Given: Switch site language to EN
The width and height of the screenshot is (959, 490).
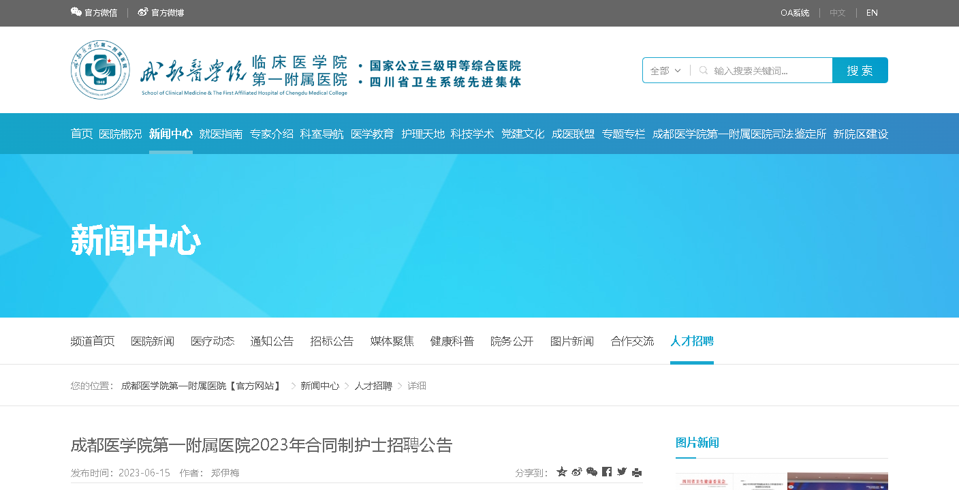Looking at the screenshot, I should pyautogui.click(x=872, y=12).
